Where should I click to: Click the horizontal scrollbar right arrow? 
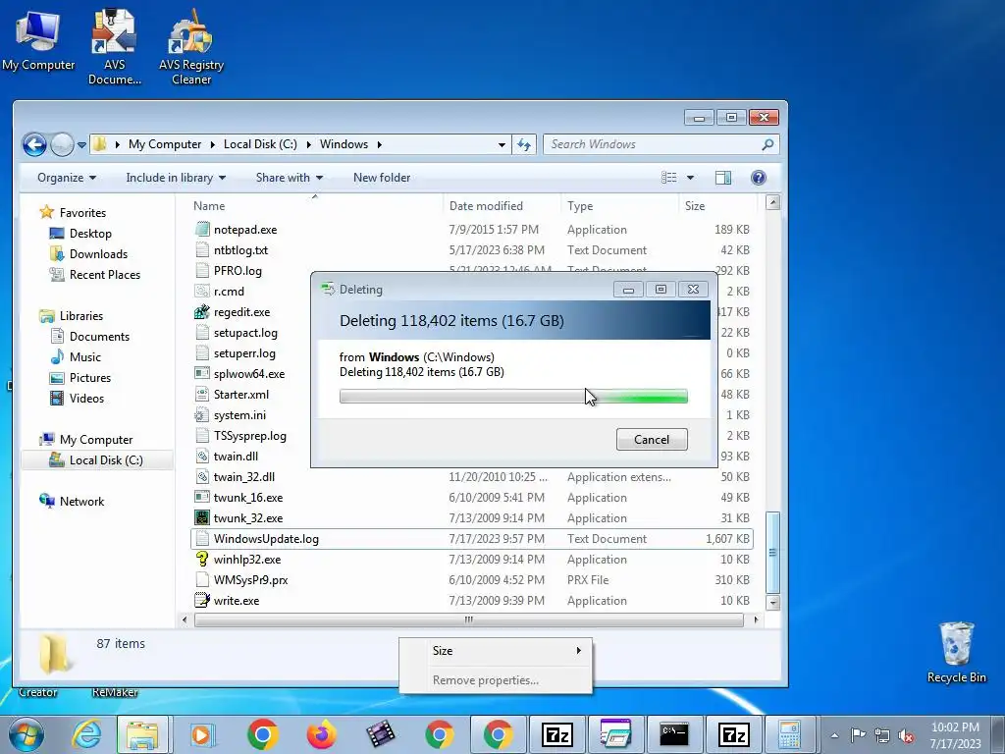[x=756, y=619]
